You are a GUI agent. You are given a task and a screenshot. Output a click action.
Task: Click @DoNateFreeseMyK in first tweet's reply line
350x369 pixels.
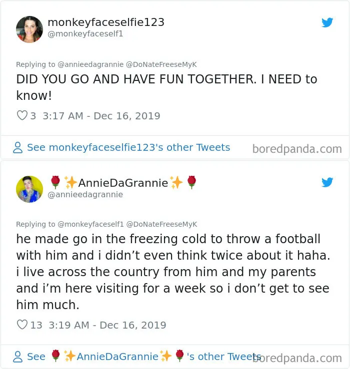tap(161, 64)
